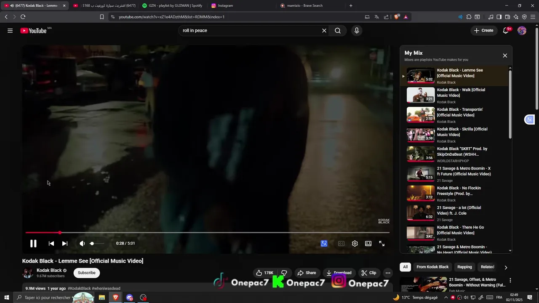The width and height of the screenshot is (539, 303).
Task: Open more actions three-dot menu below video
Action: [388, 273]
